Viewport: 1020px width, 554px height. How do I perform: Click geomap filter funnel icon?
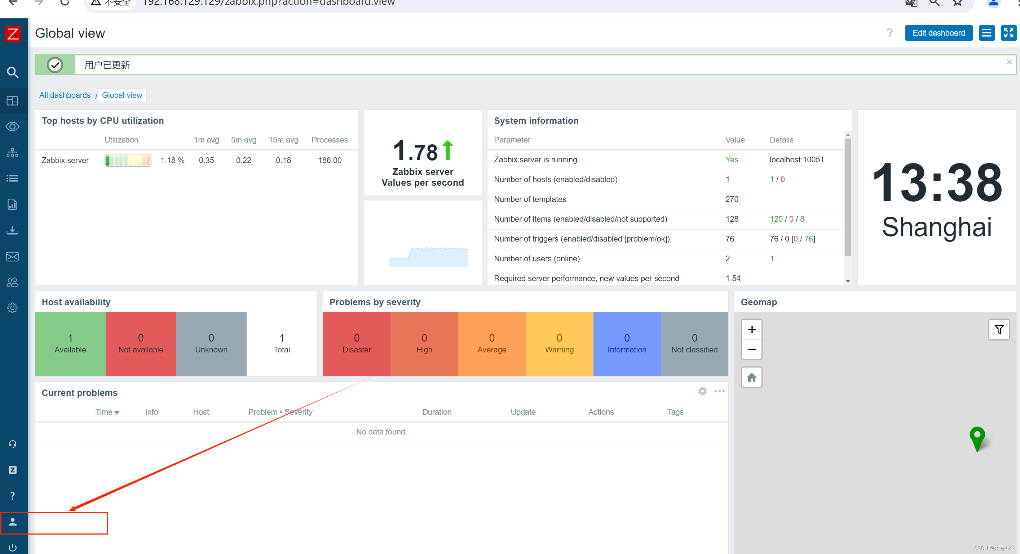click(999, 329)
